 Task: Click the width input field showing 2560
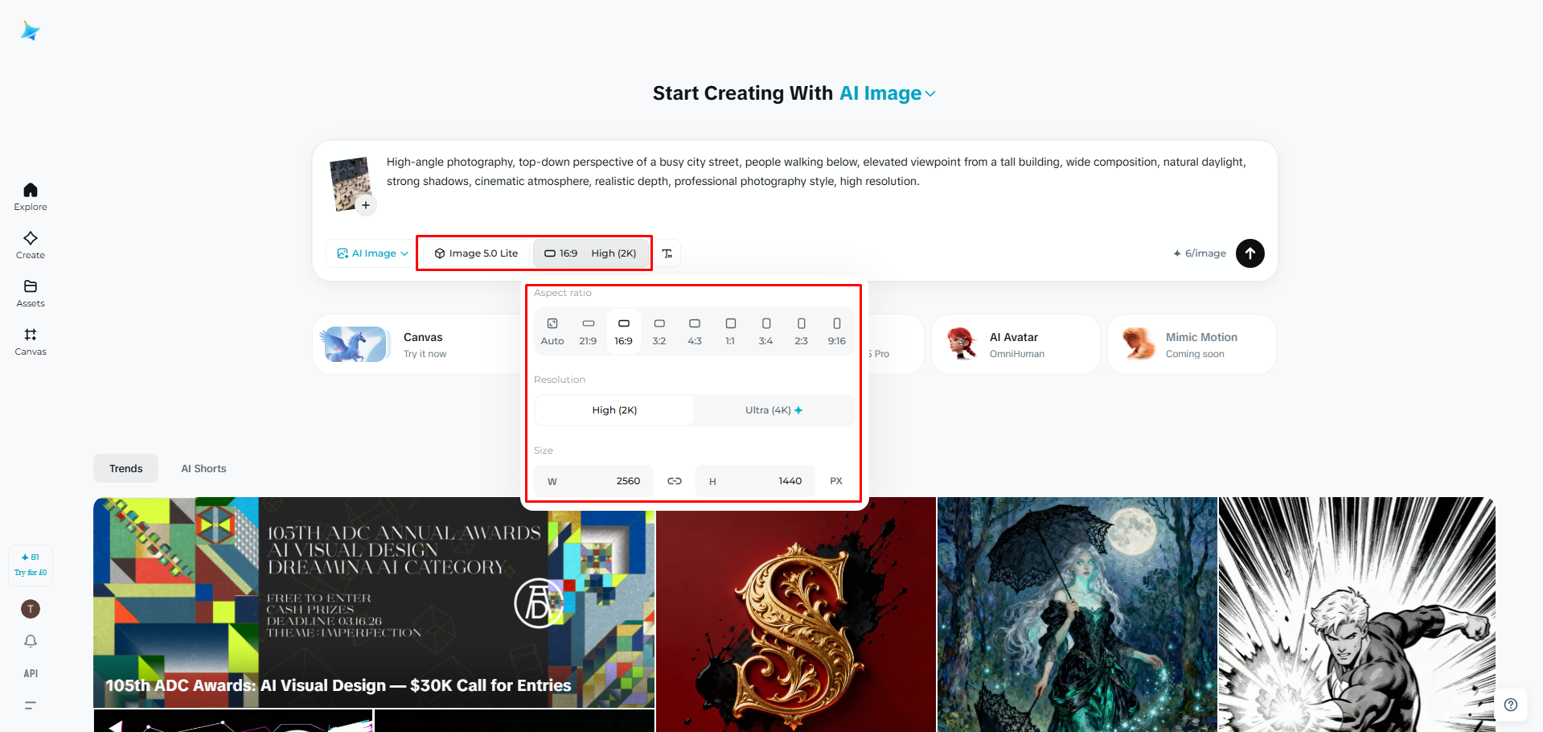594,481
